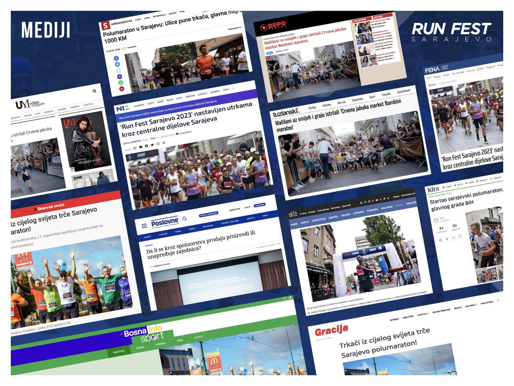
Task: Expand Kolumne dropdown in Gracija menu
Action: point(471,306)
